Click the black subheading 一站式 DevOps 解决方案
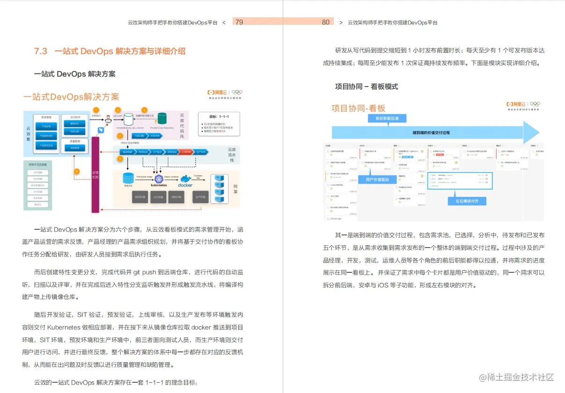565x393 pixels. [75, 74]
